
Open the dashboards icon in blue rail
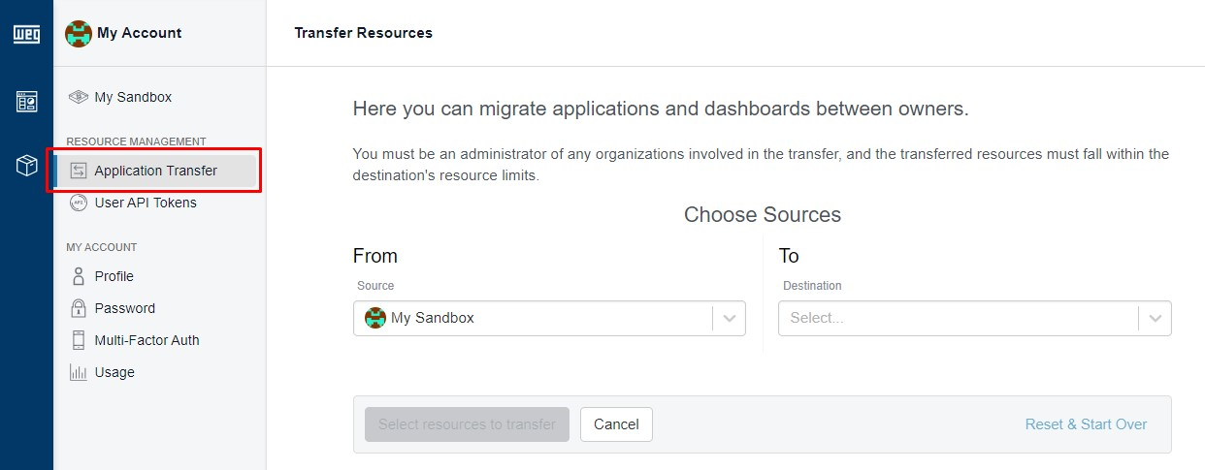pyautogui.click(x=26, y=102)
